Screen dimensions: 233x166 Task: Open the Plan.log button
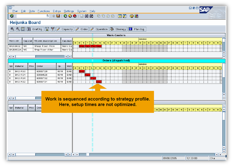137,29
